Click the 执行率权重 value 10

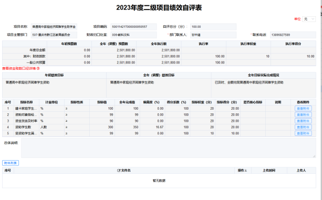(267, 56)
